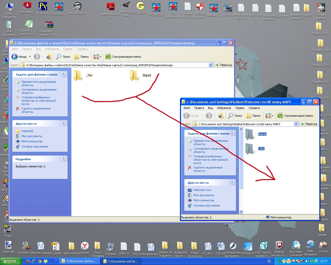Open back history dropdown arrow in mapmods window
This screenshot has height=265, width=331.
pos(30,57)
